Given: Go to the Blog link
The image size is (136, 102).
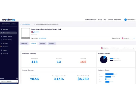Looking at the screenshot, I should tap(105, 20).
